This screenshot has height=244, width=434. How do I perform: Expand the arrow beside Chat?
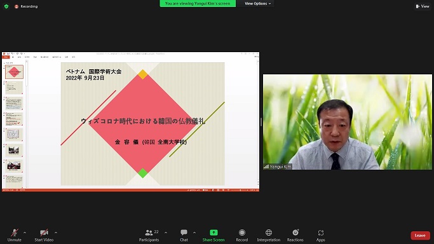coord(194,233)
